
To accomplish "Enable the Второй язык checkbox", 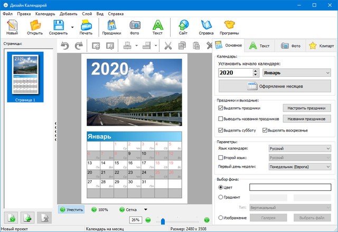I will click(221, 157).
